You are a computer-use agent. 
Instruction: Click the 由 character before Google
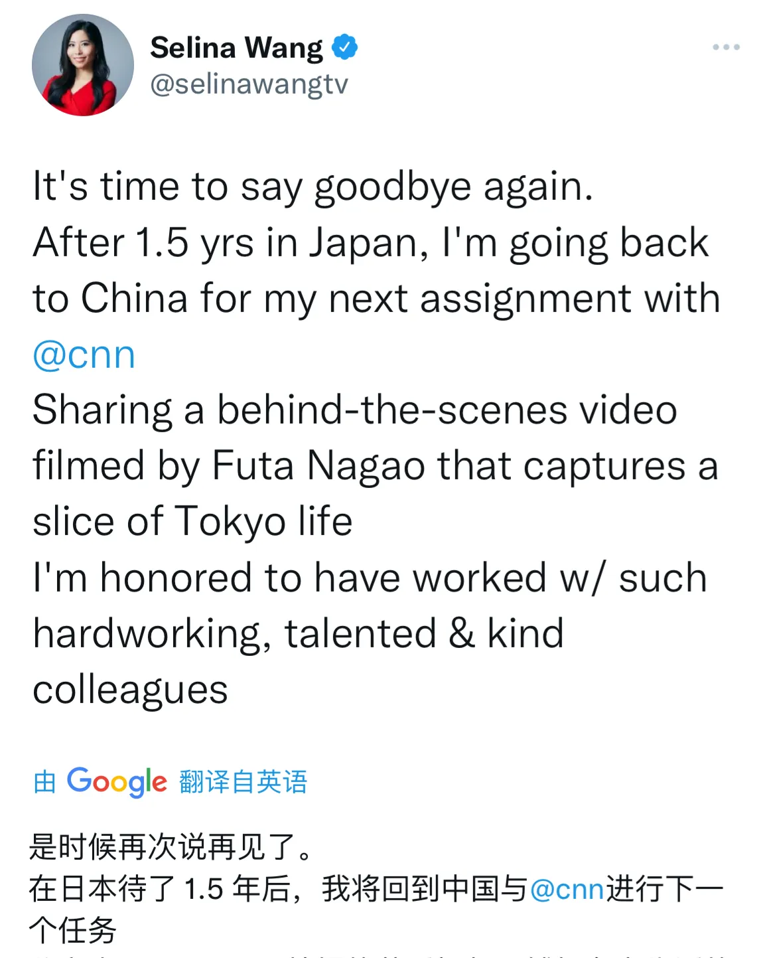pos(44,782)
